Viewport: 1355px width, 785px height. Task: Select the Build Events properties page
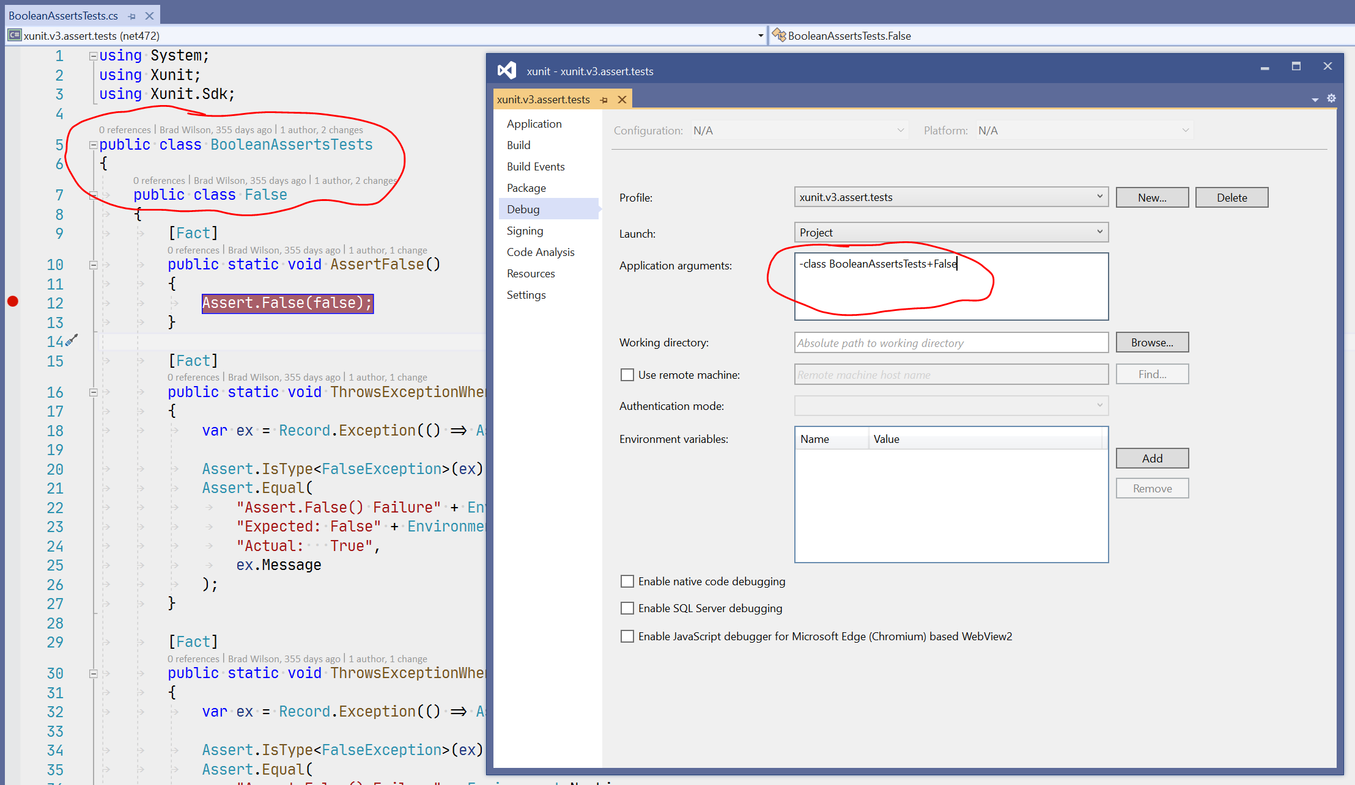(x=536, y=166)
